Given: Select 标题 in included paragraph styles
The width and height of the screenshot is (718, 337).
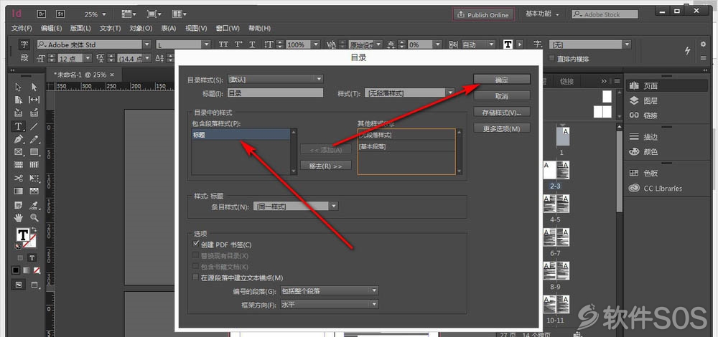Looking at the screenshot, I should coord(241,134).
